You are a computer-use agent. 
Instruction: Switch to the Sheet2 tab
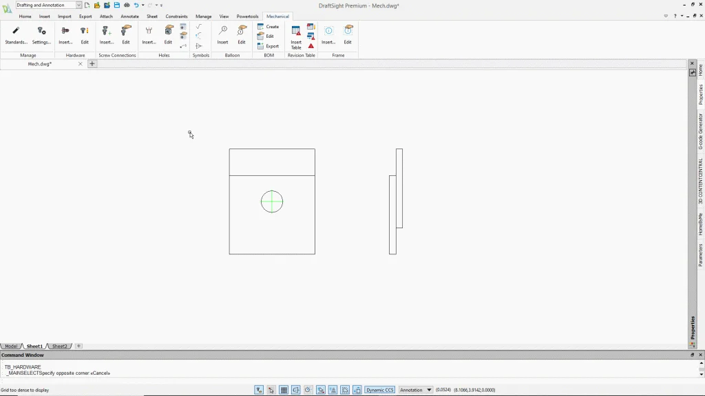click(x=60, y=346)
